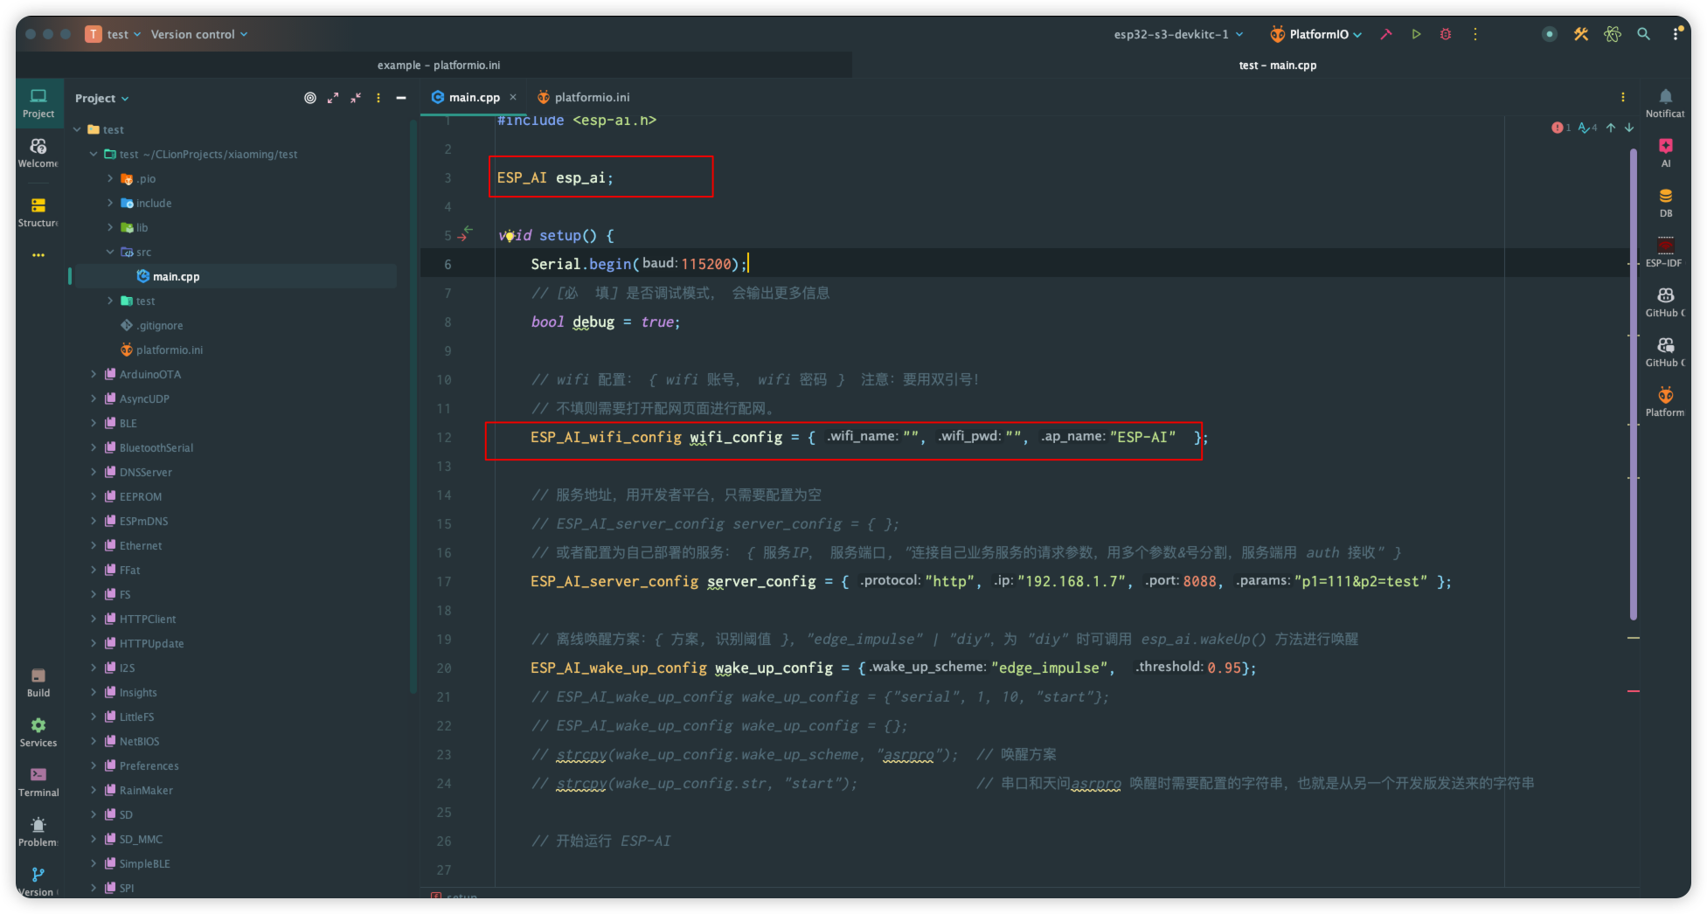Toggle the Structure tool window
Viewport: 1707px width, 914px height.
[x=38, y=211]
